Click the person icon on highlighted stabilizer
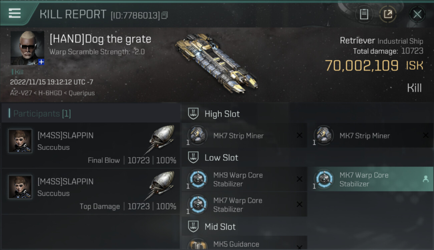The width and height of the screenshot is (434, 250). tap(426, 179)
